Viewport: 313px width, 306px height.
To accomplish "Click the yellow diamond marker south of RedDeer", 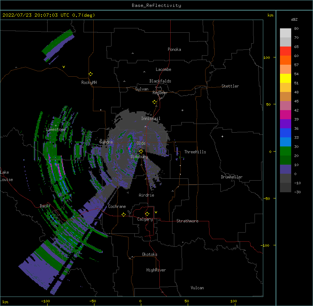I will click(x=155, y=102).
